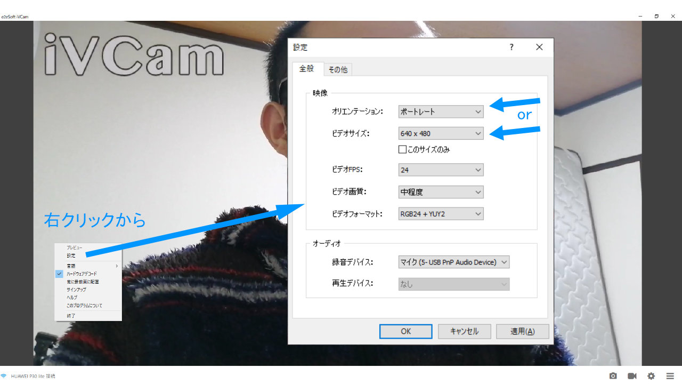Image resolution: width=682 pixels, height=384 pixels.
Task: Take a snapshot with the camera icon
Action: coord(613,376)
